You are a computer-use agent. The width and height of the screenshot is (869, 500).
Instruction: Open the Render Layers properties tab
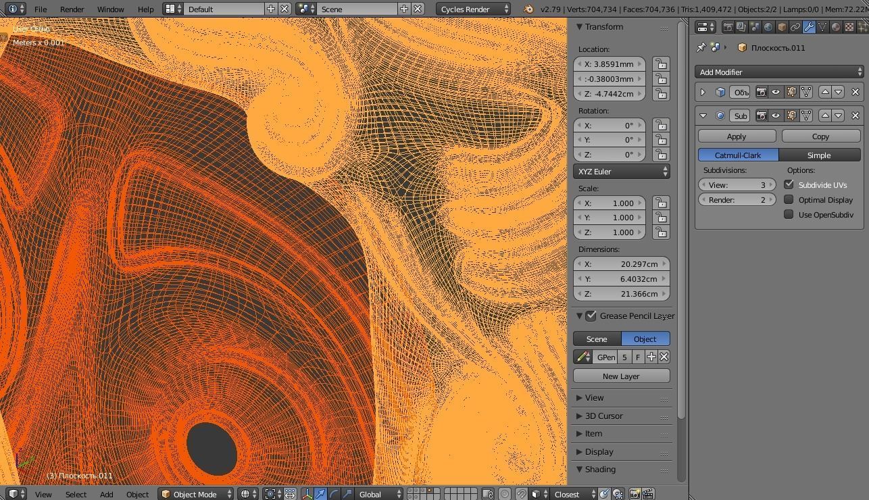pyautogui.click(x=741, y=27)
